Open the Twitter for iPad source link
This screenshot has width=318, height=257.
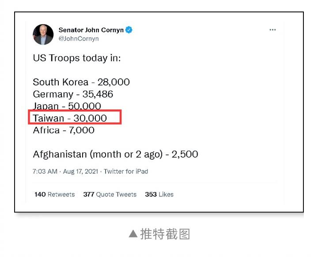126,171
